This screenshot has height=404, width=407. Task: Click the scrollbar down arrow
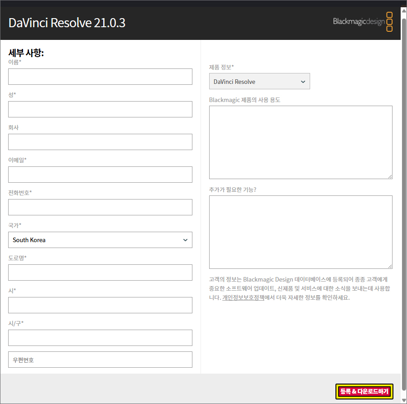(x=404, y=400)
